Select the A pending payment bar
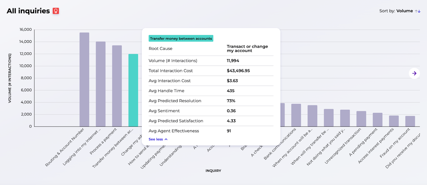Screen dimensions: 427x185 (x=361, y=119)
